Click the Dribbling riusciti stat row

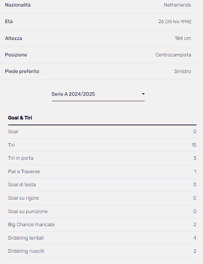102,251
